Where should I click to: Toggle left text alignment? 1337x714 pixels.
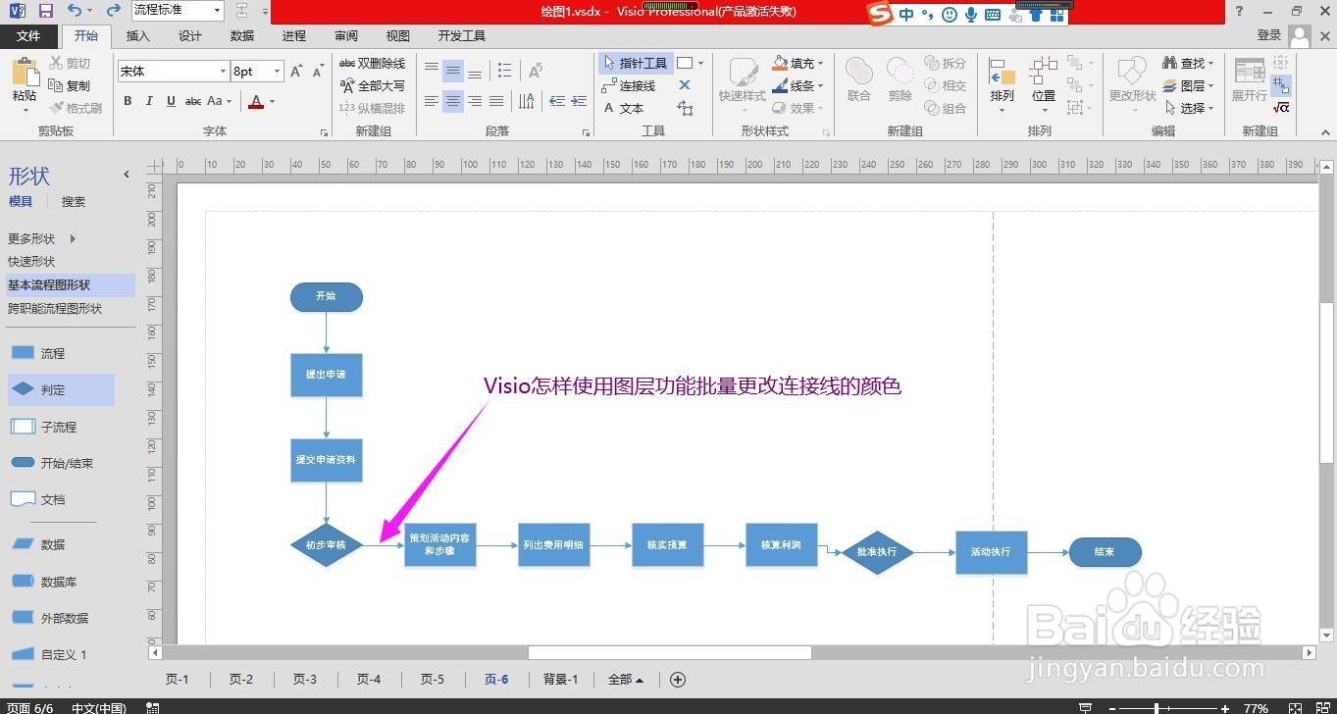tap(432, 101)
